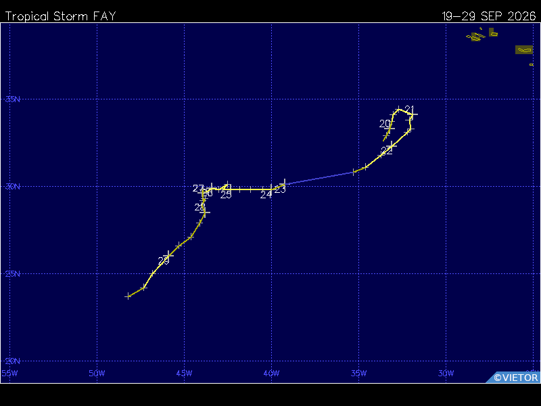Click the 40W longitude label
This screenshot has height=406, width=541.
point(272,374)
